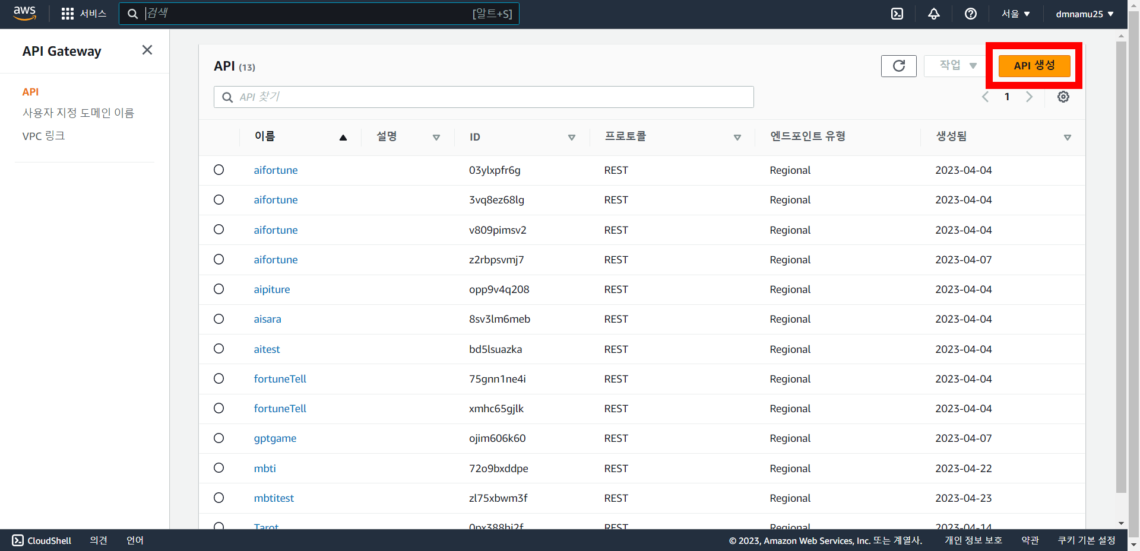Open the 서울 region dropdown

1016,14
